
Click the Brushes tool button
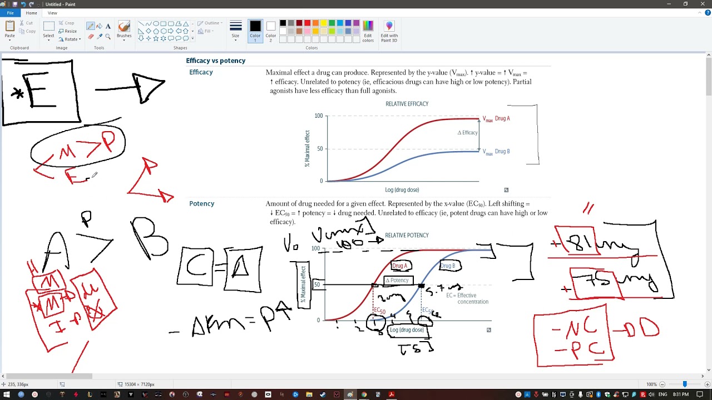124,27
